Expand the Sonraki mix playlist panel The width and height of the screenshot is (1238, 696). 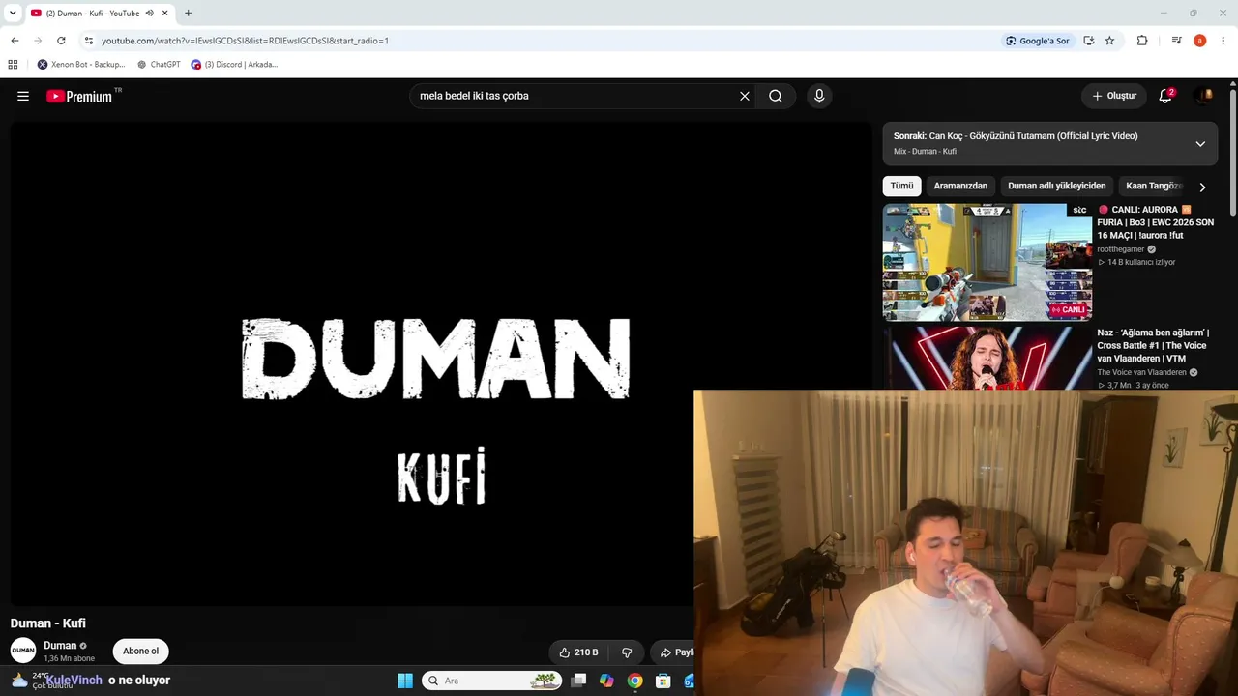(x=1200, y=144)
